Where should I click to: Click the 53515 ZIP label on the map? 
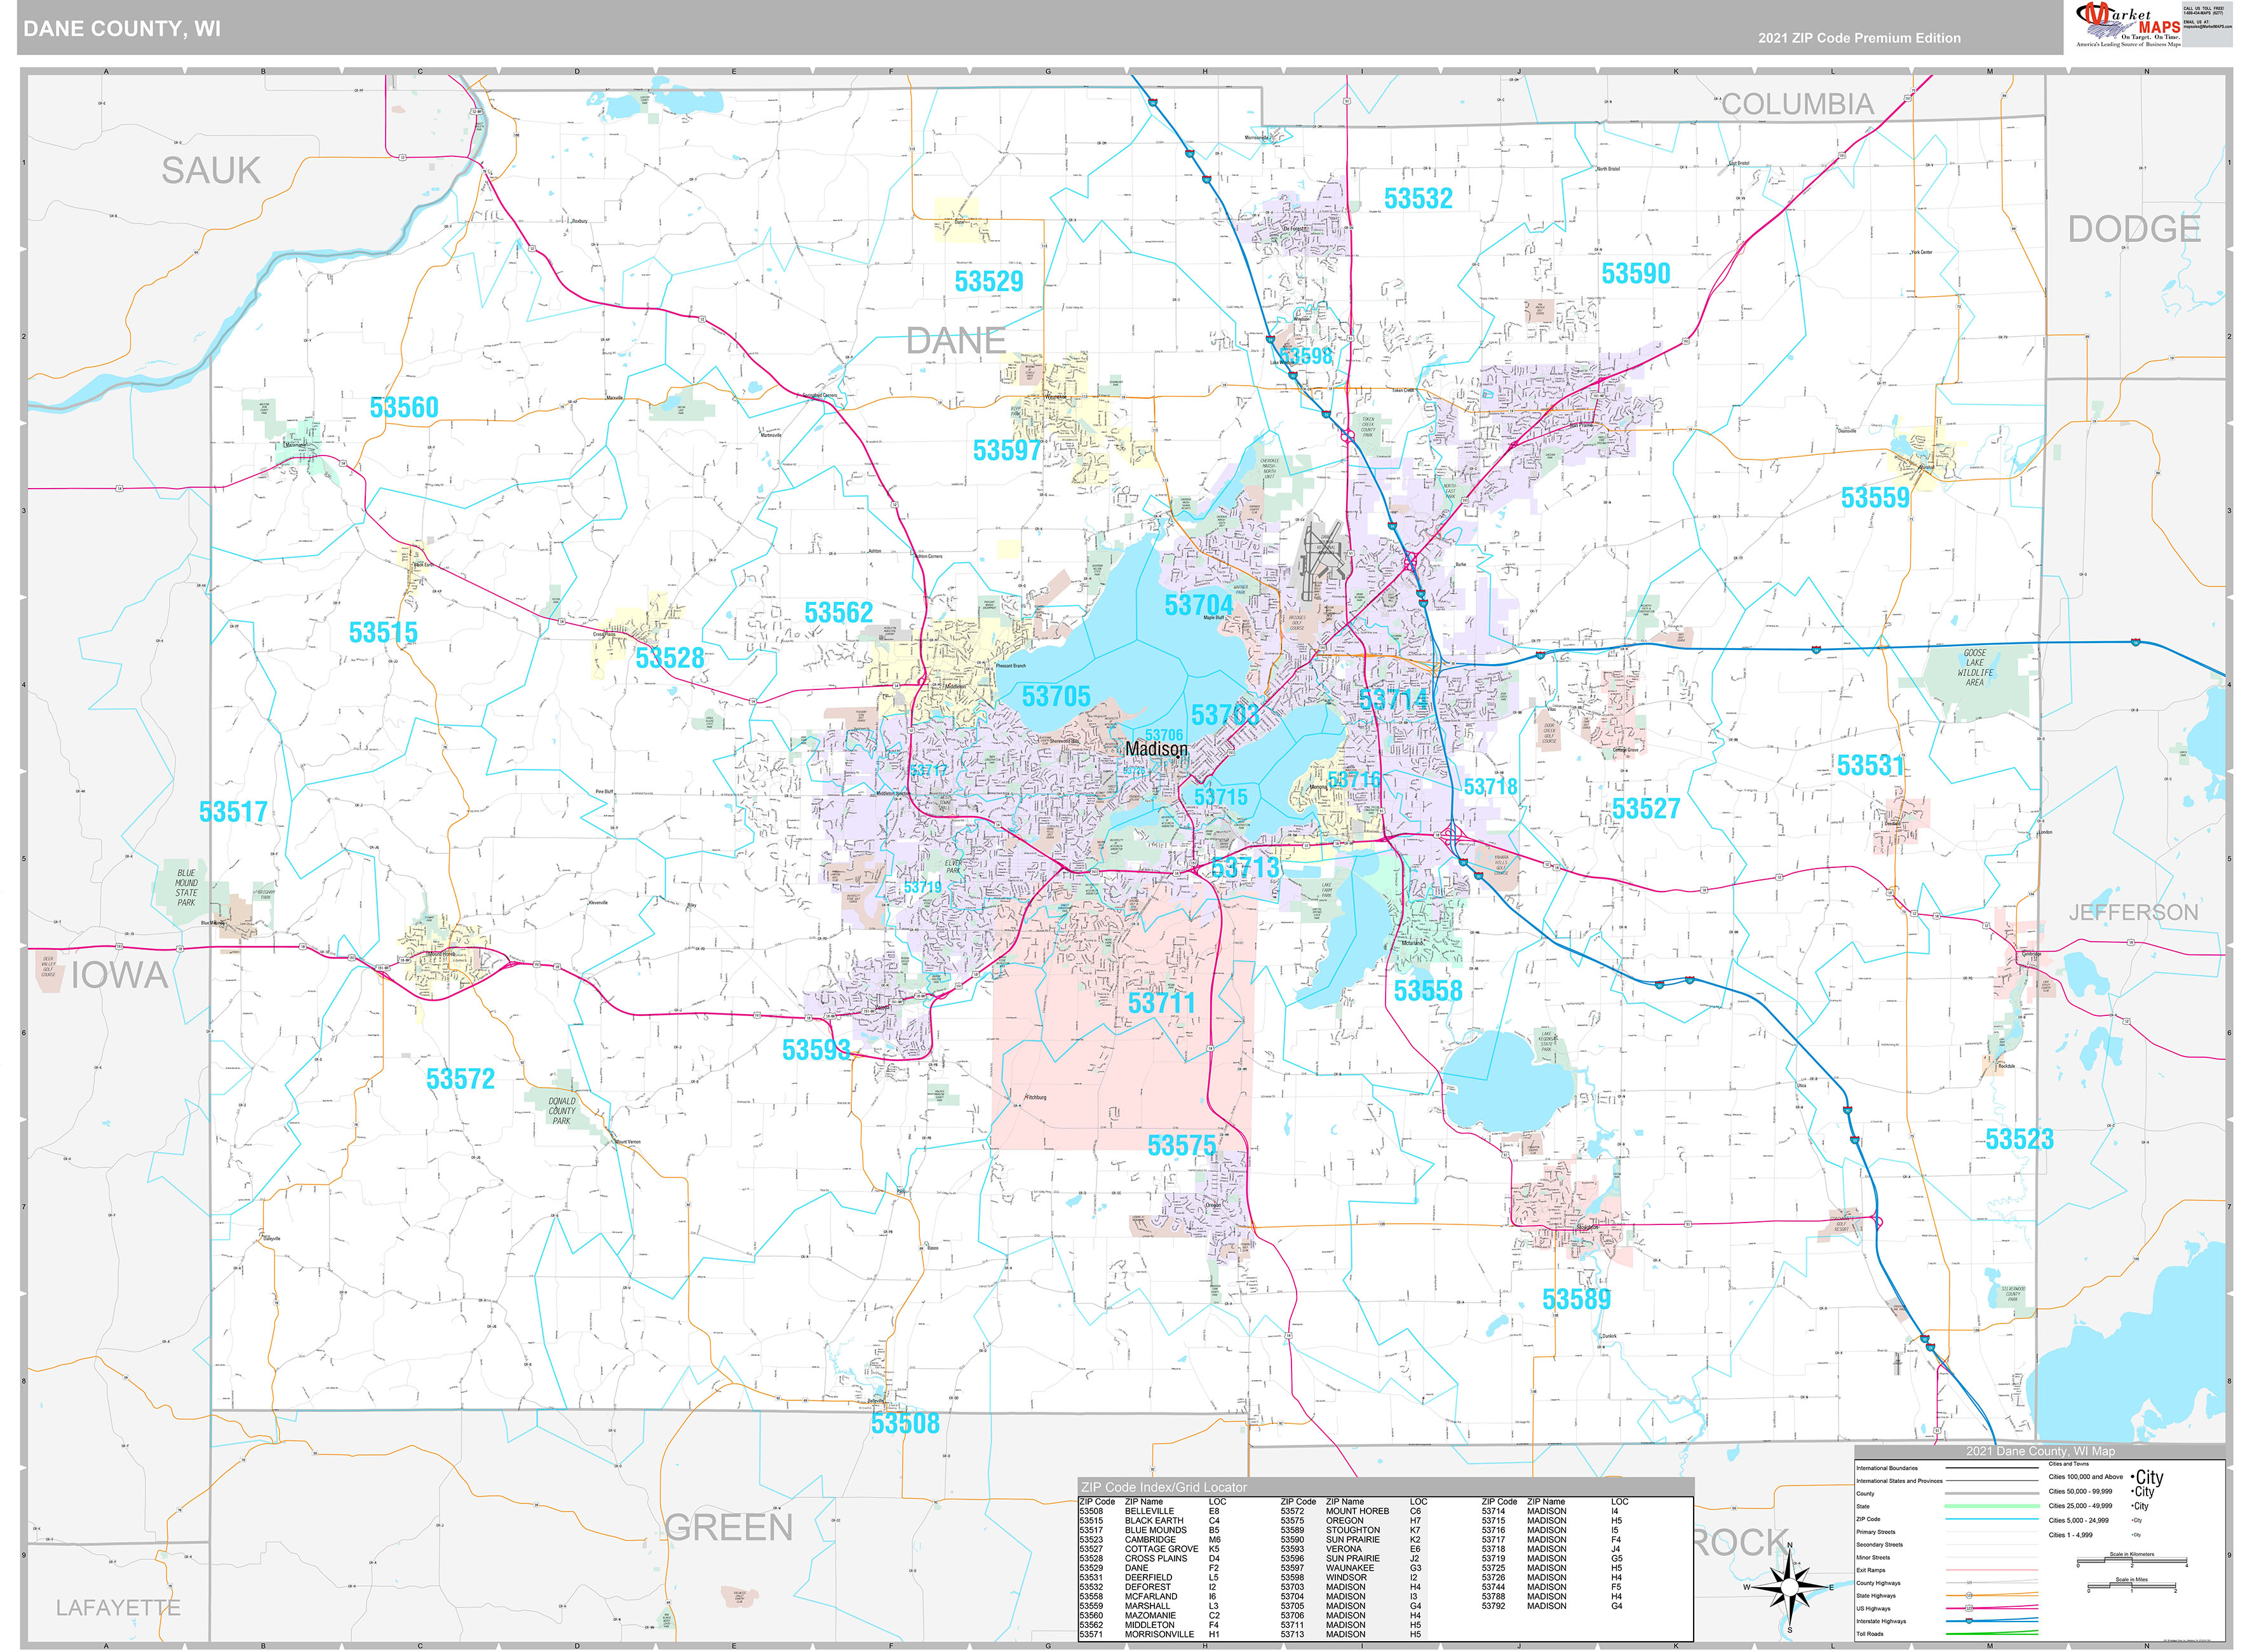click(383, 633)
